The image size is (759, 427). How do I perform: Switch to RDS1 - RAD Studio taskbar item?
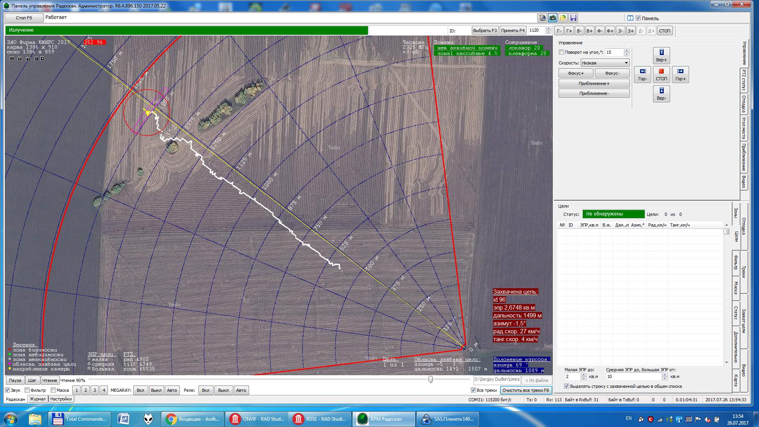(x=320, y=419)
